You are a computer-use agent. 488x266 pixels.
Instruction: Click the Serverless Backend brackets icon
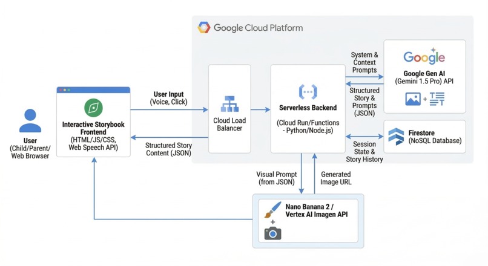(x=308, y=92)
